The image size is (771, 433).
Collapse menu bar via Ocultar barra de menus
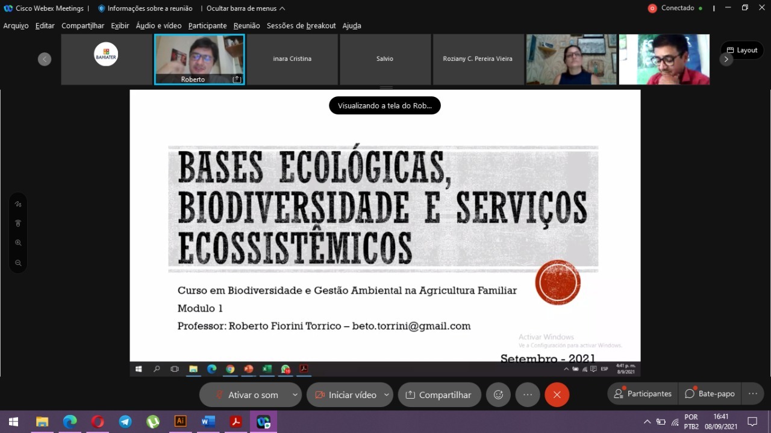(246, 8)
